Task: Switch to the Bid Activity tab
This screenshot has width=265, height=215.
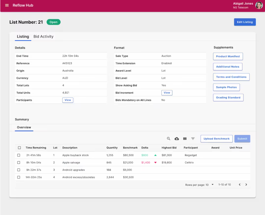Action: coord(43,37)
